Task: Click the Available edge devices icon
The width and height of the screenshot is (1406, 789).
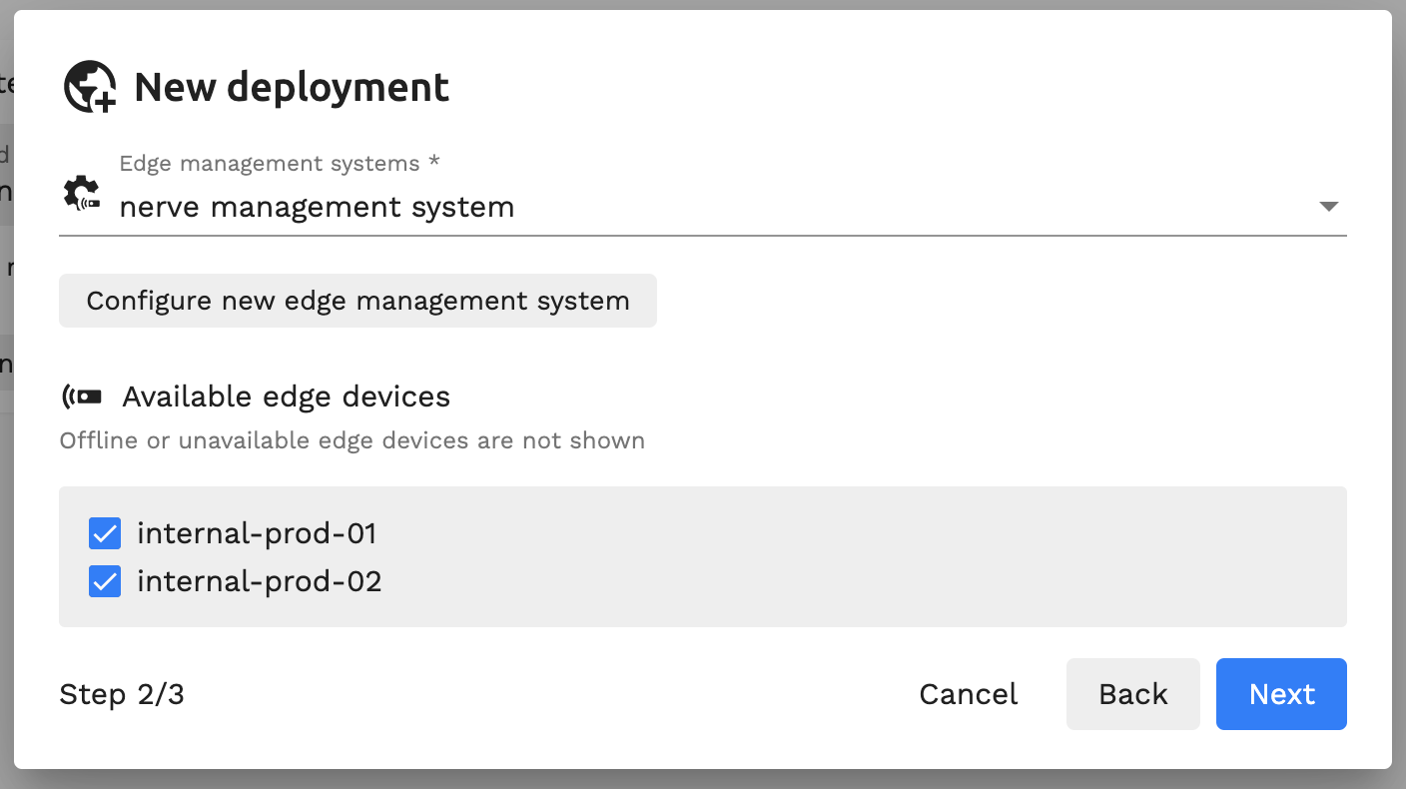Action: (82, 396)
